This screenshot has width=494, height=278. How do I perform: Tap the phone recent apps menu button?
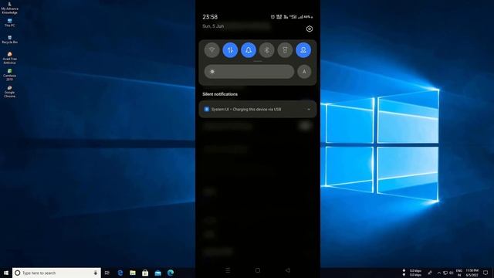pyautogui.click(x=228, y=270)
